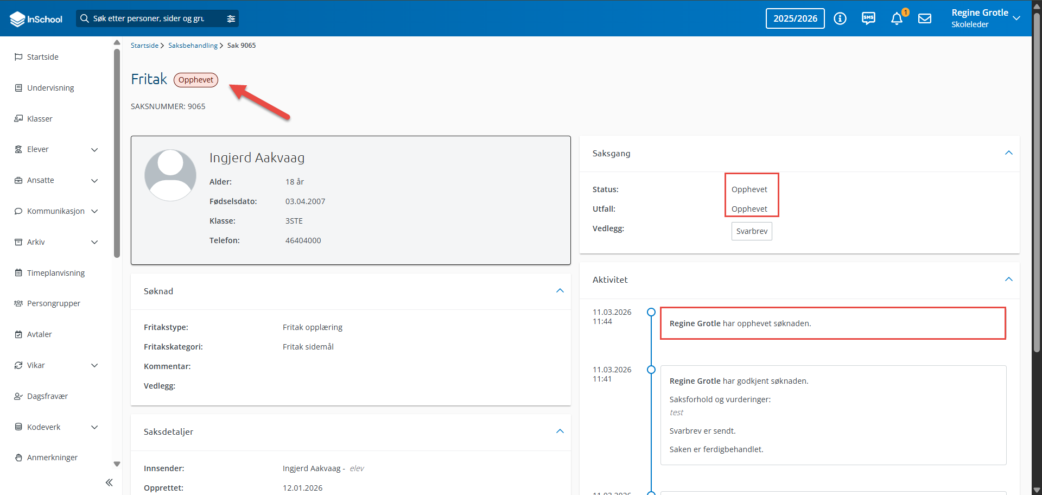Open Regine Grotle user menu
Image resolution: width=1042 pixels, height=495 pixels.
pos(986,18)
